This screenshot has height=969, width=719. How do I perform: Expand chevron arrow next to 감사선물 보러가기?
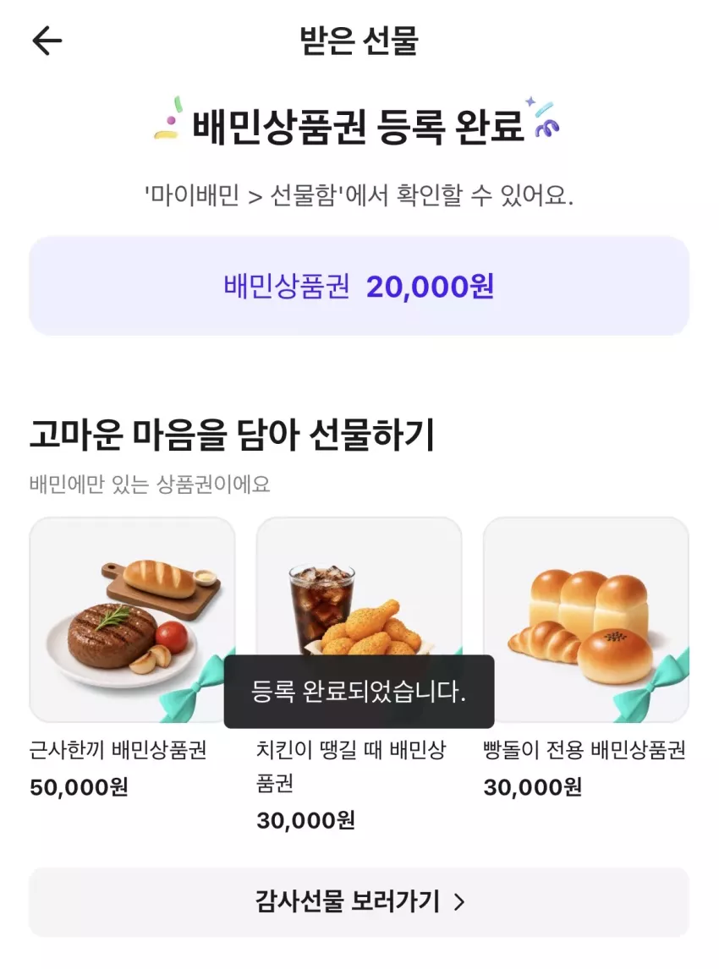[459, 902]
